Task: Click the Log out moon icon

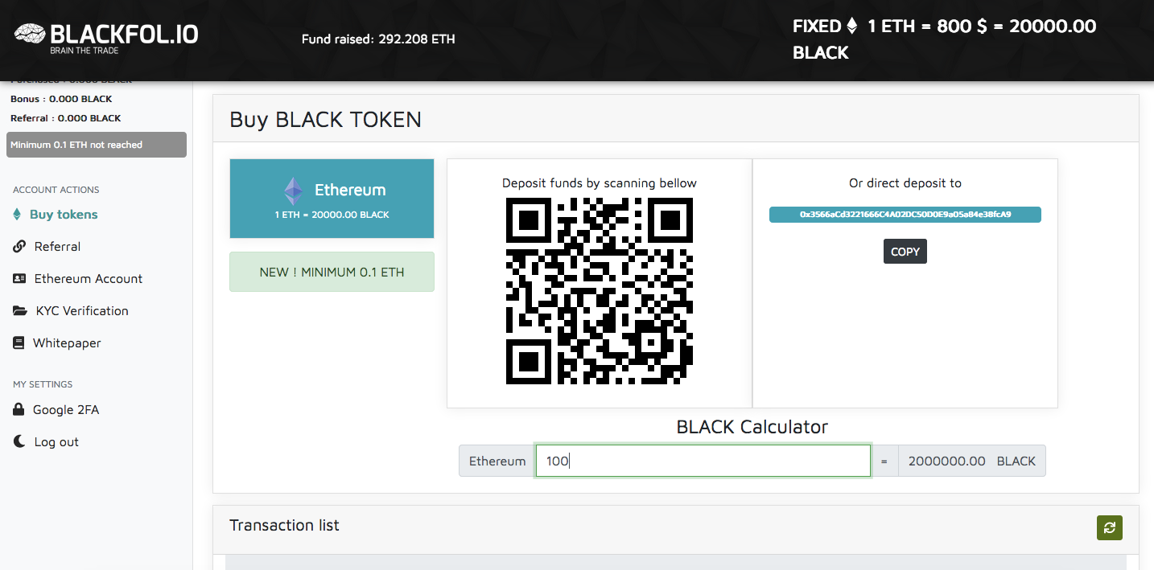Action: 19,442
